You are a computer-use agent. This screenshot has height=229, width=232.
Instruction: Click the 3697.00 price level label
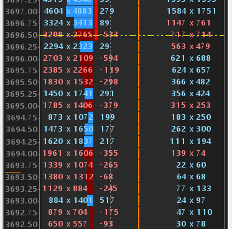click(21, 11)
